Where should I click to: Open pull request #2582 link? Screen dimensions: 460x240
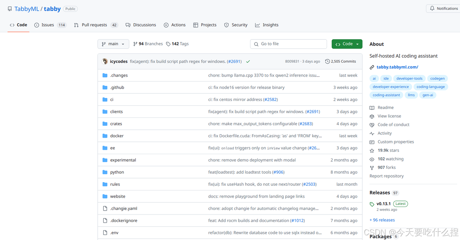click(271, 100)
